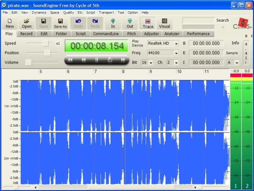
Task: Click the Save floppy disk icon
Action: [43, 23]
